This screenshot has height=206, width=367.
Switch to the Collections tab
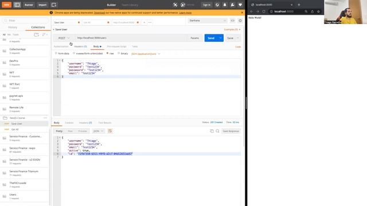[38, 27]
